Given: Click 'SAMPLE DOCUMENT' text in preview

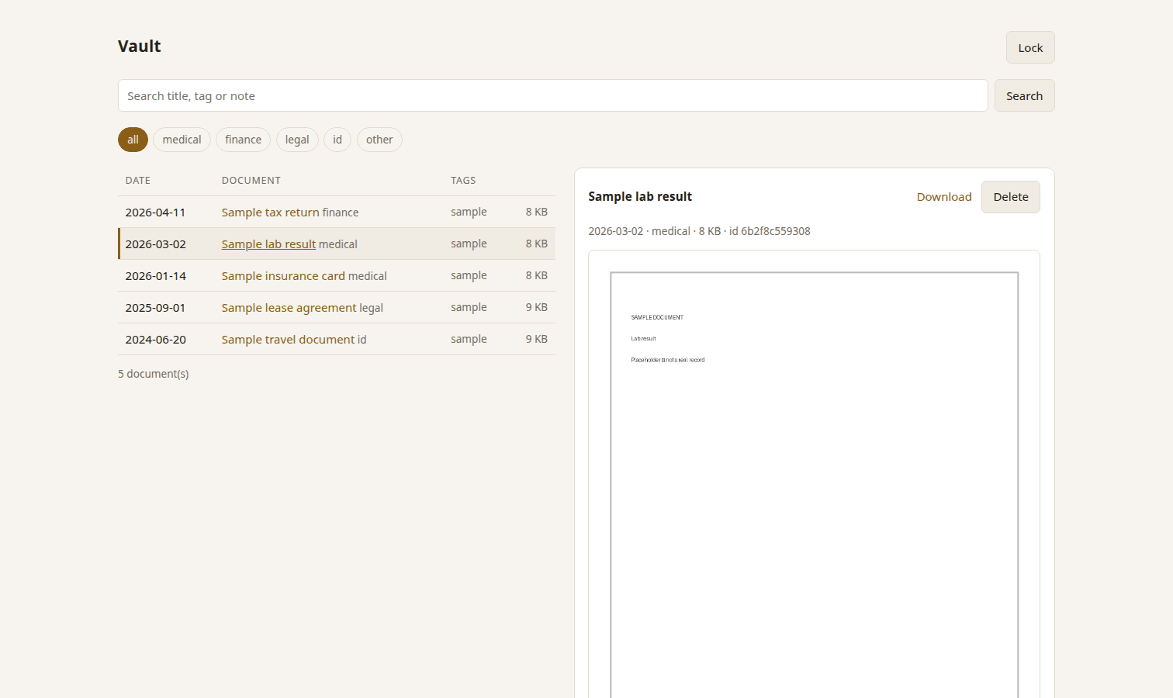Looking at the screenshot, I should (657, 317).
